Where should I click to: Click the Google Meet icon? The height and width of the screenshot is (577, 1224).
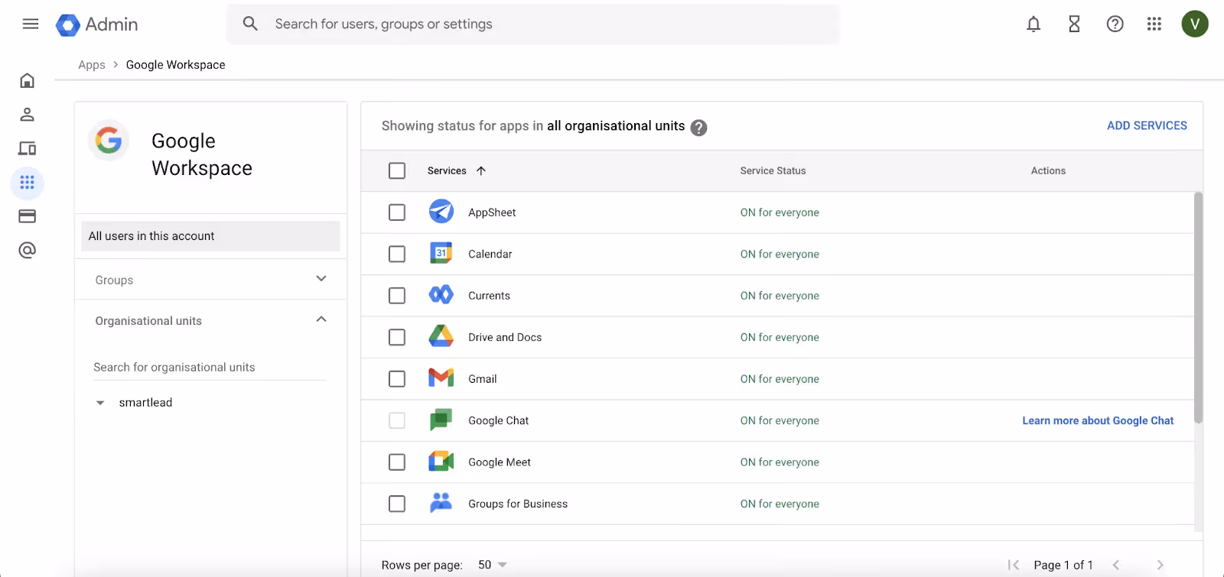tap(441, 461)
